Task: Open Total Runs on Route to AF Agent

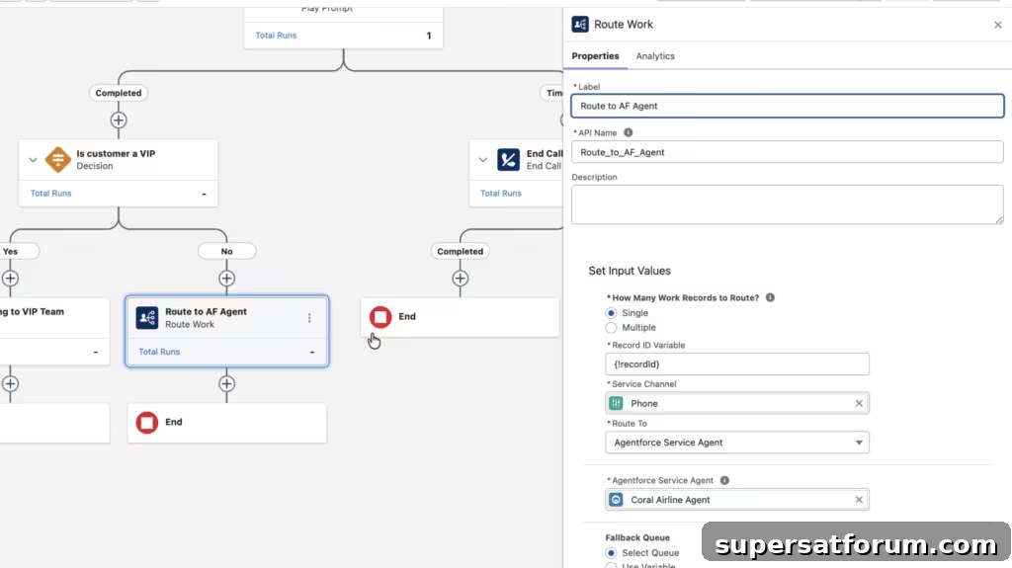Action: 159,352
